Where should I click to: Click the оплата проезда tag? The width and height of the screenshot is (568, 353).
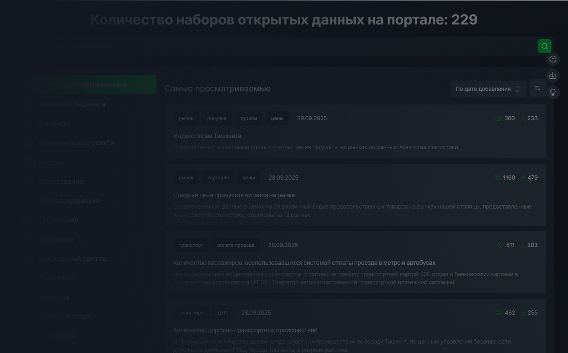coord(235,245)
